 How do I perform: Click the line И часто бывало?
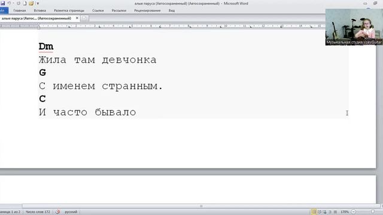click(x=87, y=112)
